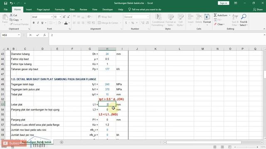Decrease font size with smaller A icon
The image size is (266, 149).
[x=68, y=17]
